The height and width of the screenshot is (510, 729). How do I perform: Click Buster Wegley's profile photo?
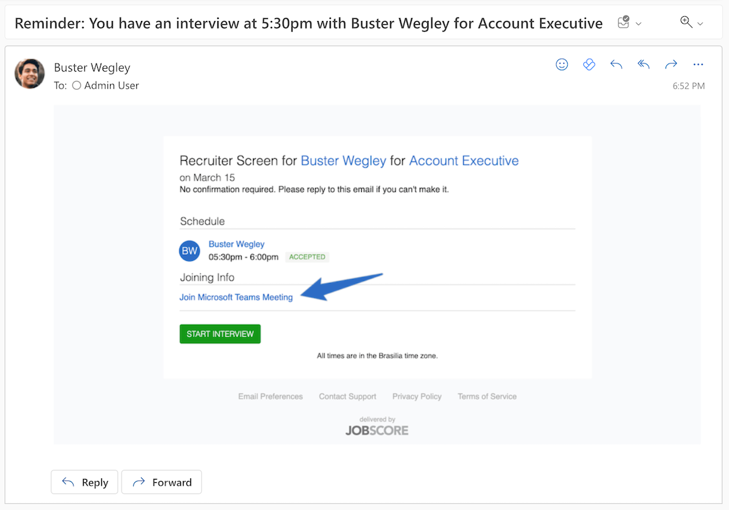[30, 74]
